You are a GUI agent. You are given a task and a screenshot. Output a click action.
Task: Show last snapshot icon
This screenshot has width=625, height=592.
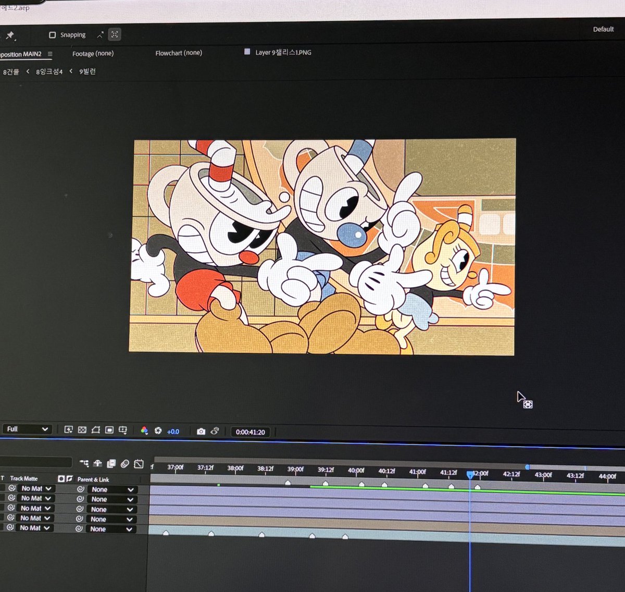[215, 431]
